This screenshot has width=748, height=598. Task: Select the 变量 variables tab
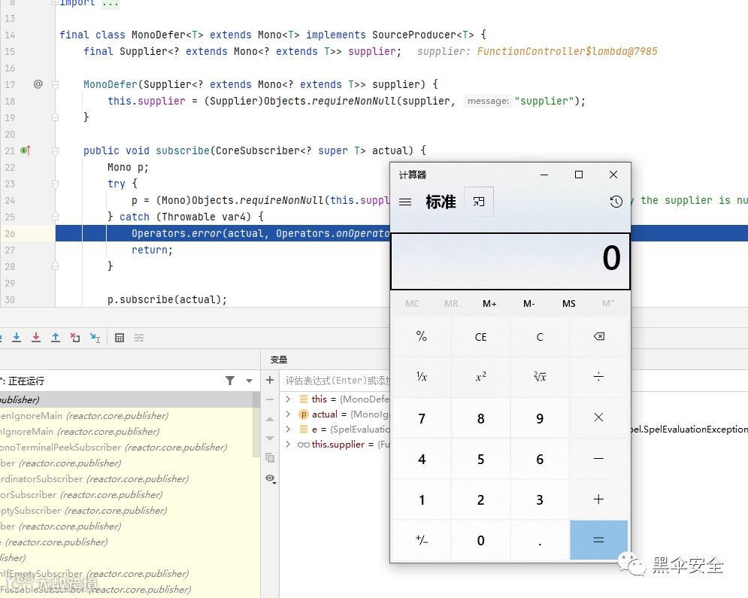pyautogui.click(x=279, y=360)
